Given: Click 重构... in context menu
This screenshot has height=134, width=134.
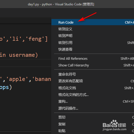Looking at the screenshot, I should tap(93, 102).
